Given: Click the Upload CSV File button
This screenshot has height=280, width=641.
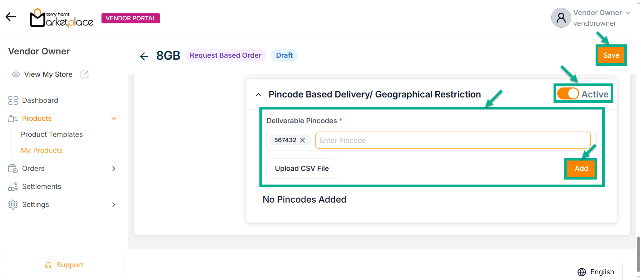Looking at the screenshot, I should click(x=302, y=169).
